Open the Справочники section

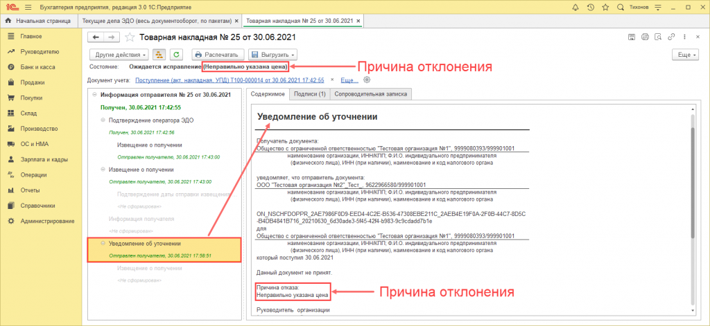coord(37,206)
